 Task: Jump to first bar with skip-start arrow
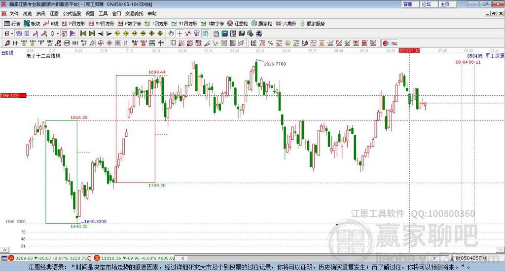click(83, 34)
